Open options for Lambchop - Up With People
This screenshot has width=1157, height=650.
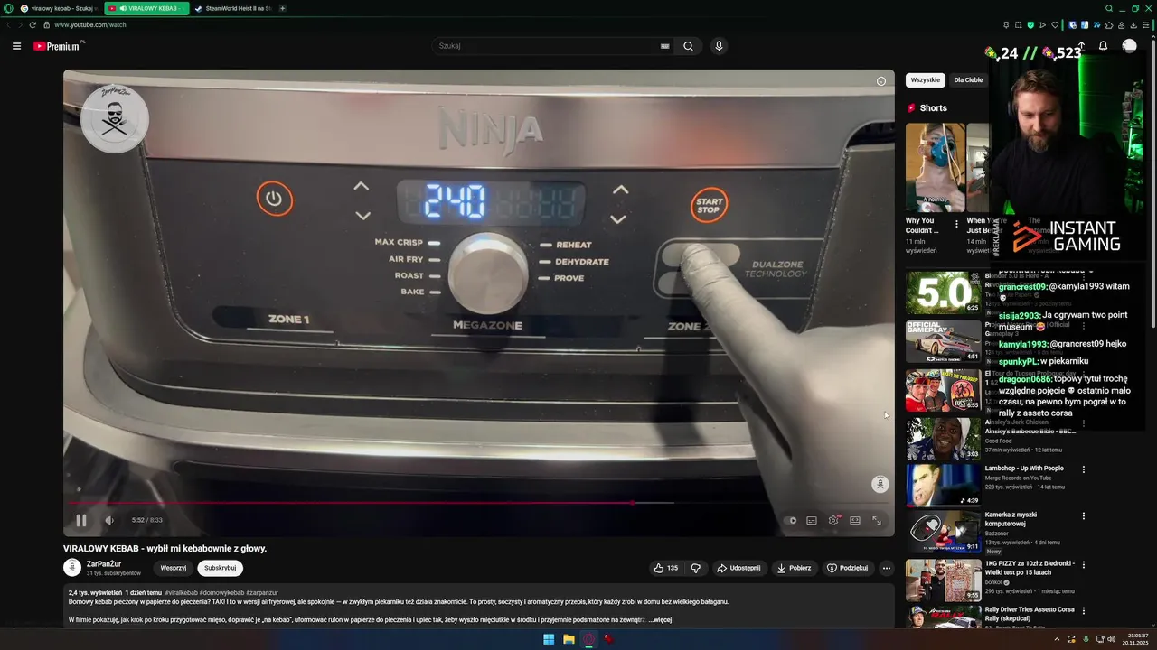click(1084, 469)
